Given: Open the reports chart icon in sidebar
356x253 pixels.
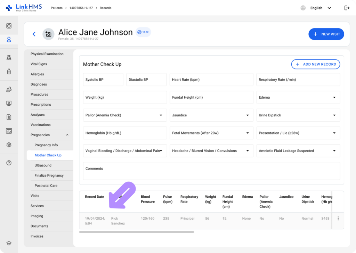Looking at the screenshot, I should 9,131.
